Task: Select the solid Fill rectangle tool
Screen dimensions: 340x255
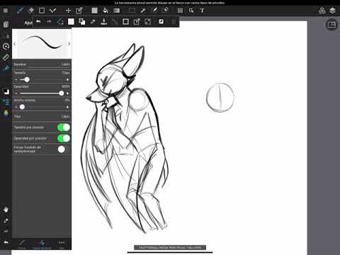Action: click(x=94, y=11)
